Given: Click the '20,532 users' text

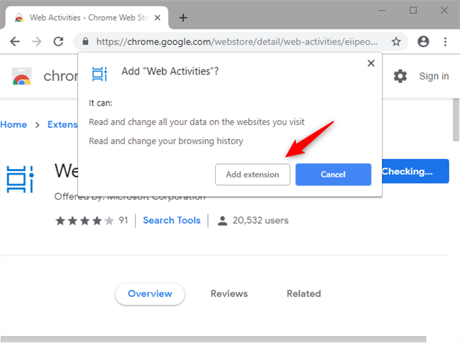Looking at the screenshot, I should [x=261, y=220].
